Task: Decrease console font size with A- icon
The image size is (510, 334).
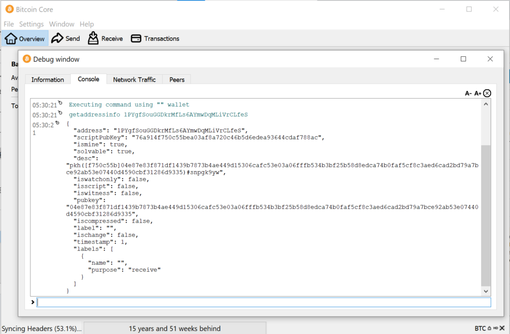Action: point(468,93)
